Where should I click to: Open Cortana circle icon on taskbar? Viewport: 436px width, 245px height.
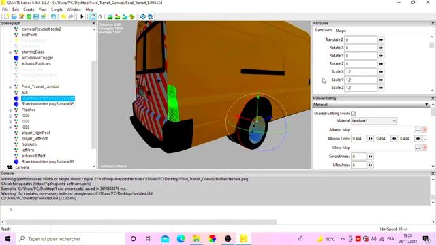[134, 239]
